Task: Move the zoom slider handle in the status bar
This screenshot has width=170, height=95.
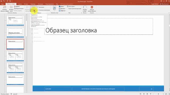Action: (158, 94)
